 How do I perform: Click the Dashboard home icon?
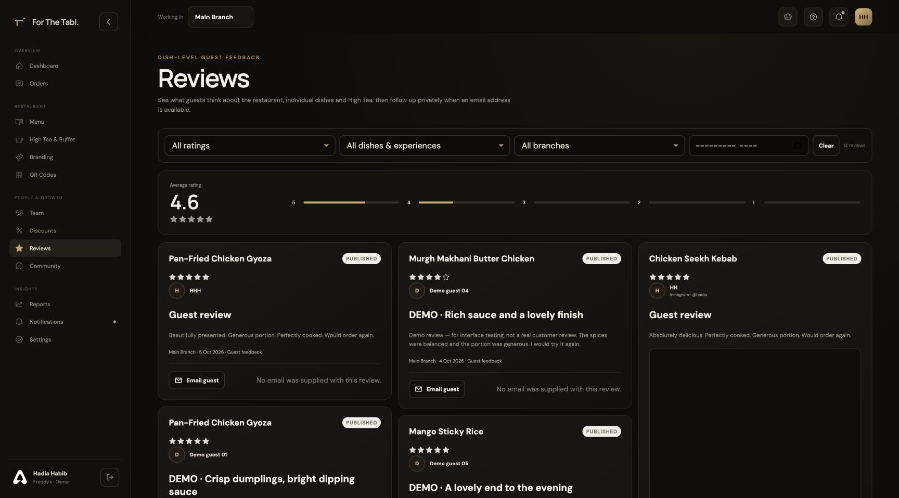[x=19, y=66]
